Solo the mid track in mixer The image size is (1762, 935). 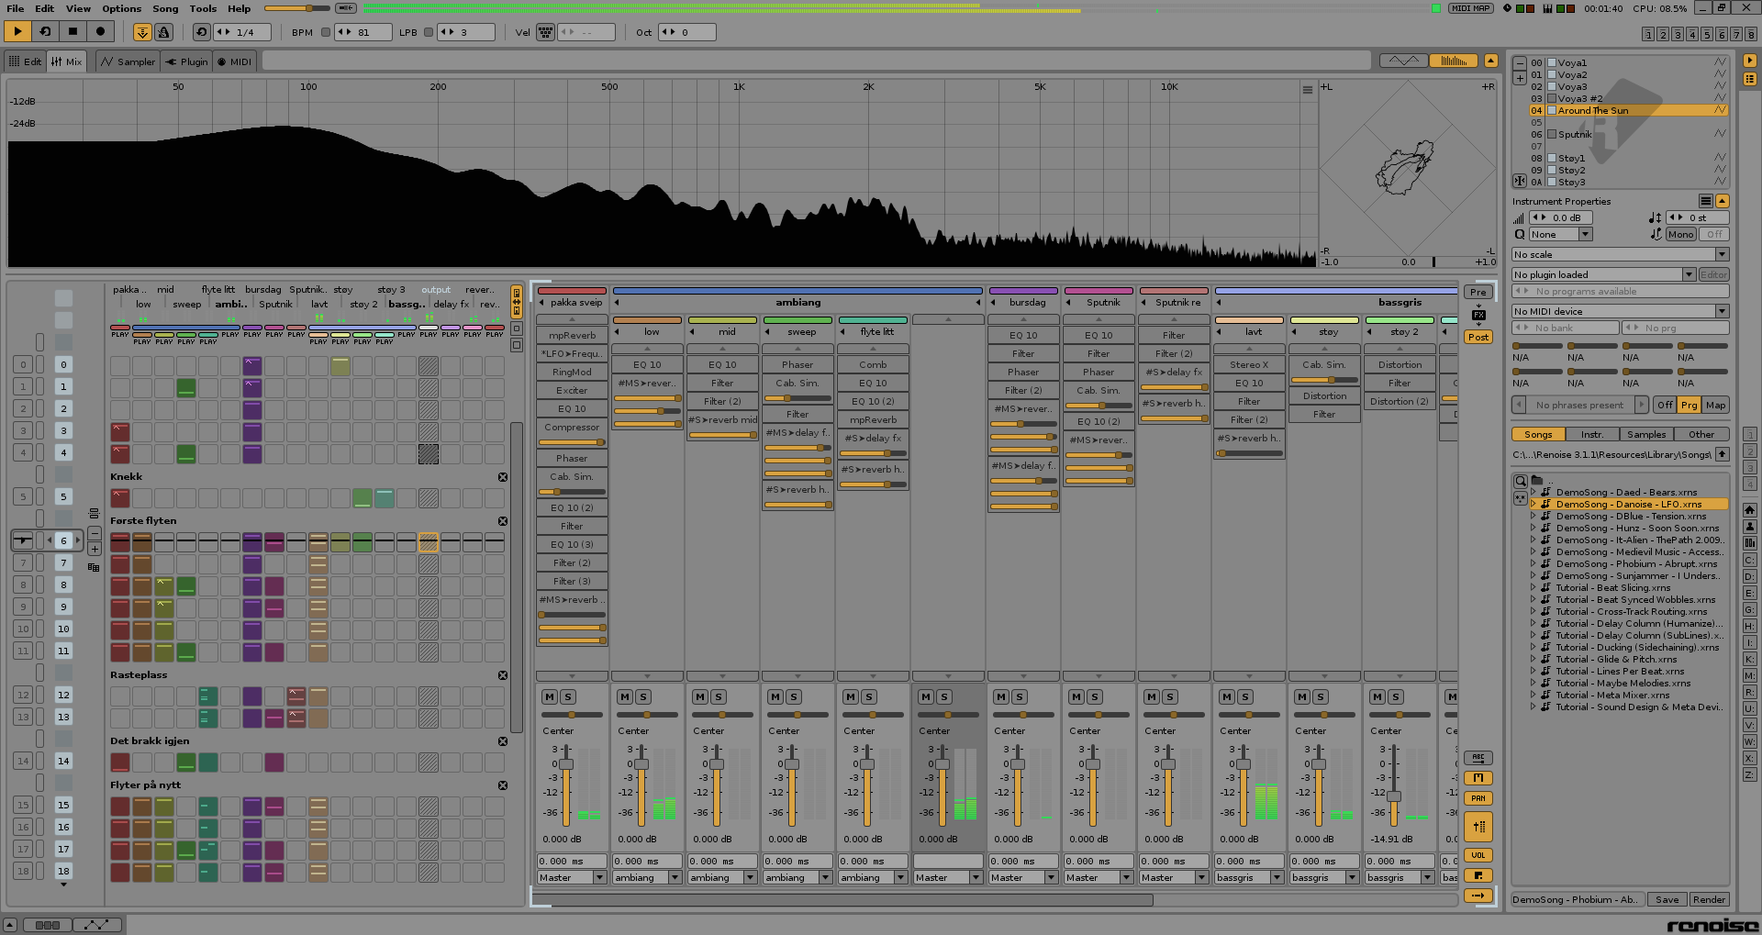coord(719,697)
